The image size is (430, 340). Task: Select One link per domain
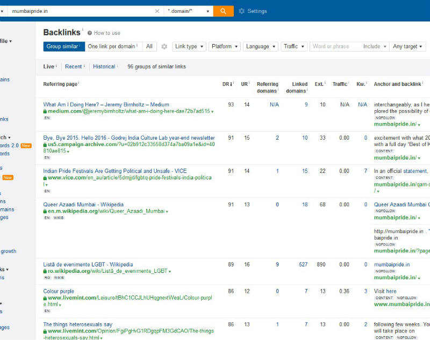(x=113, y=47)
